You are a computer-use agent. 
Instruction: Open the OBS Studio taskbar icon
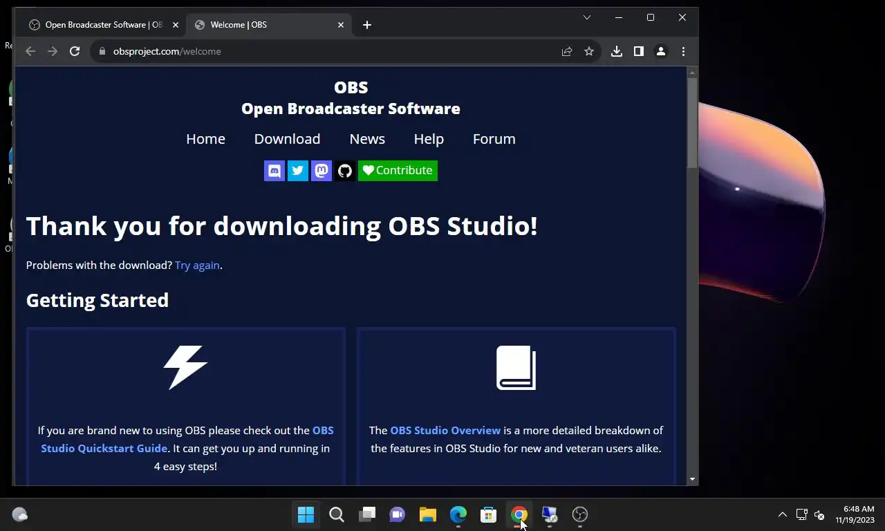point(580,514)
